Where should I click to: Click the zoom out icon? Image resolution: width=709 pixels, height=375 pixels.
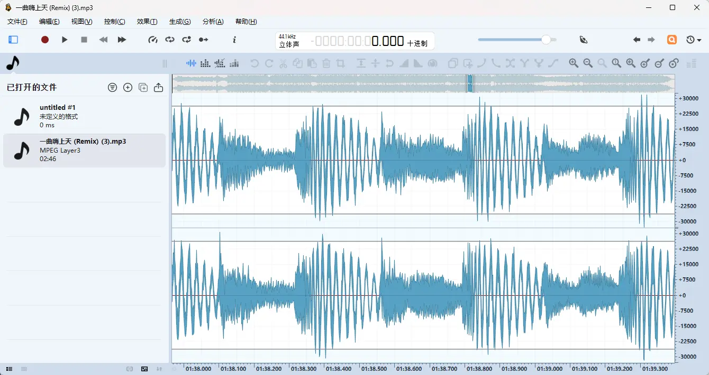[x=588, y=63]
